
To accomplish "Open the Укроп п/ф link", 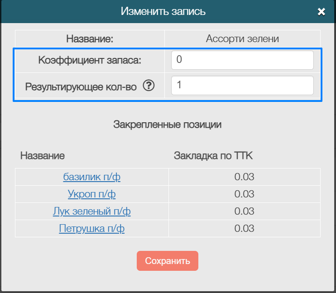I will (91, 194).
